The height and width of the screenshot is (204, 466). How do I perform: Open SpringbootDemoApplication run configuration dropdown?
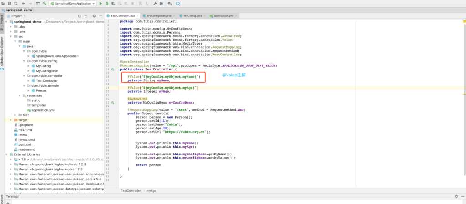(73, 4)
